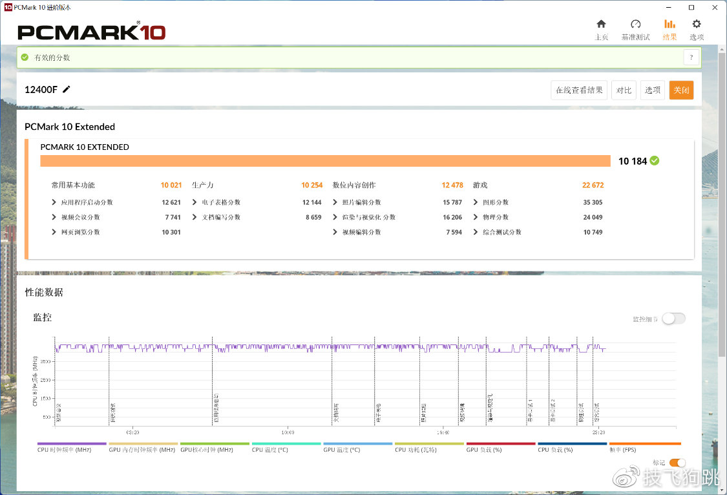Expand 网页浏览分数 row
Screen dimensions: 727x495
tap(54, 232)
